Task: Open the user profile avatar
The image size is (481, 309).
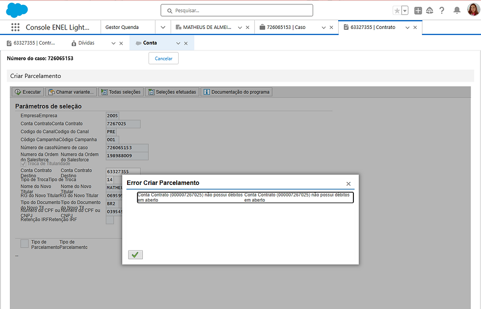Action: pyautogui.click(x=473, y=10)
